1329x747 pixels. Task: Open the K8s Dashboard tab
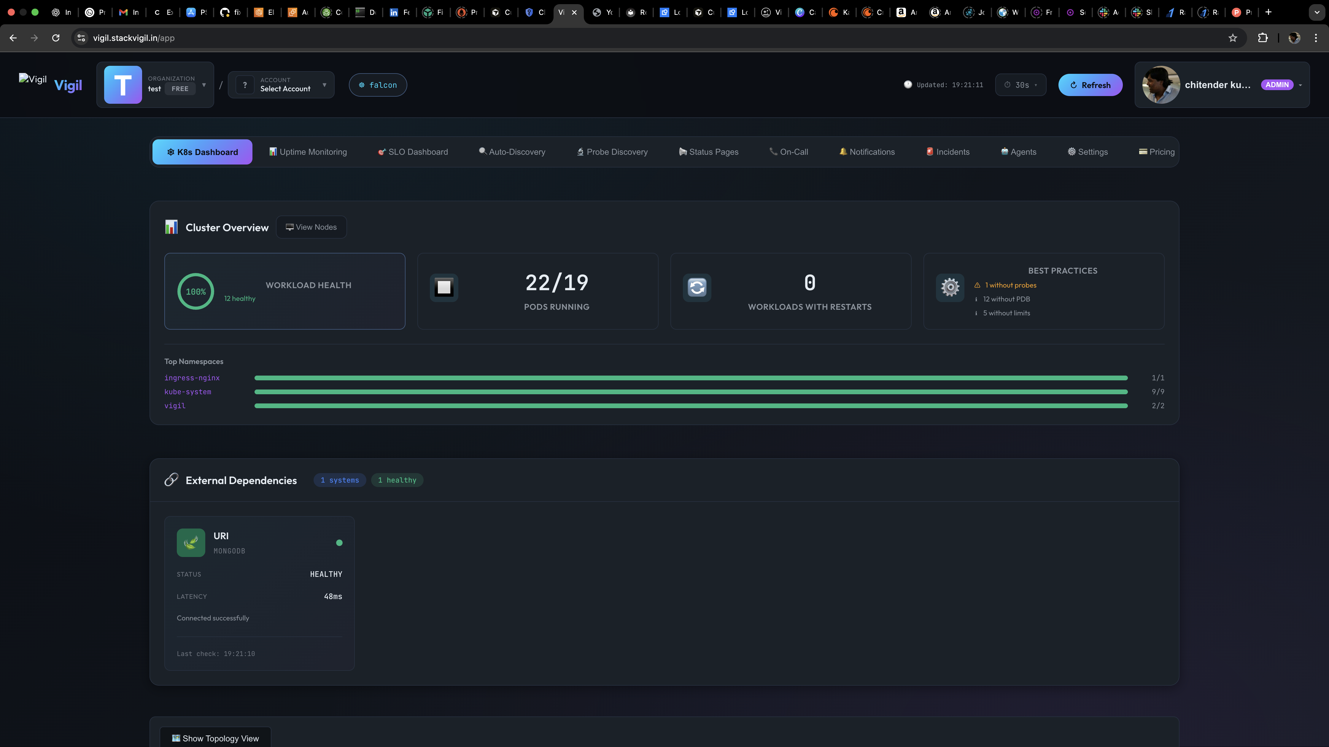pyautogui.click(x=202, y=151)
